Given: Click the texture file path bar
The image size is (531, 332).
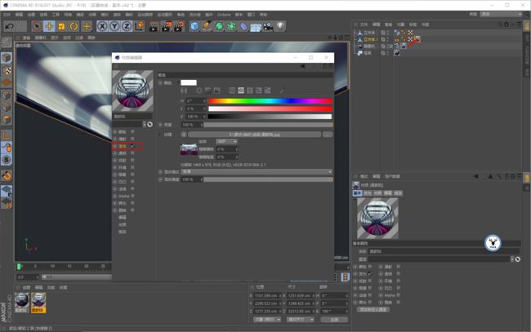Looking at the screenshot, I should 254,135.
